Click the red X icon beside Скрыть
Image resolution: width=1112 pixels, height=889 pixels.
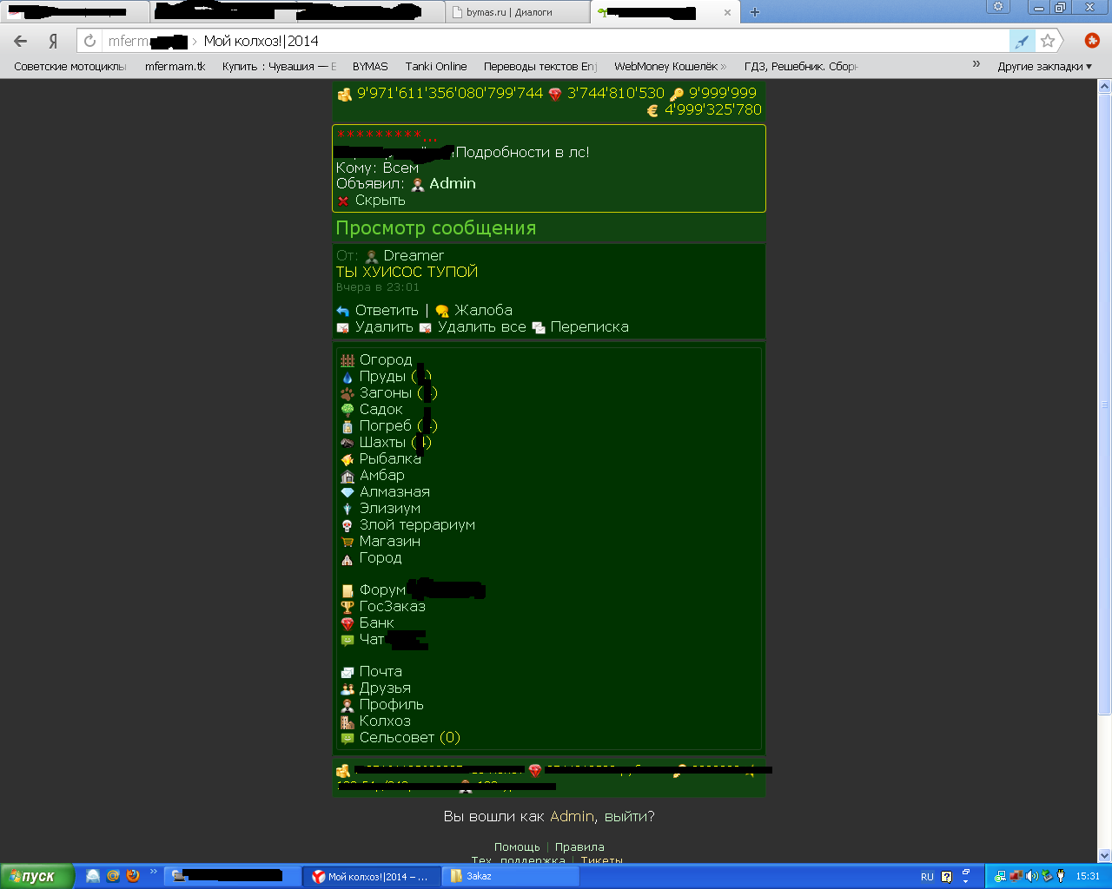coord(343,201)
